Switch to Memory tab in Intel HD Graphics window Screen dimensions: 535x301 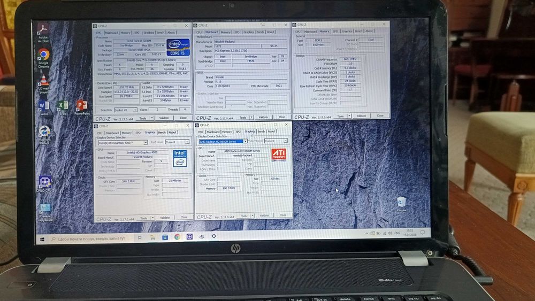click(127, 133)
